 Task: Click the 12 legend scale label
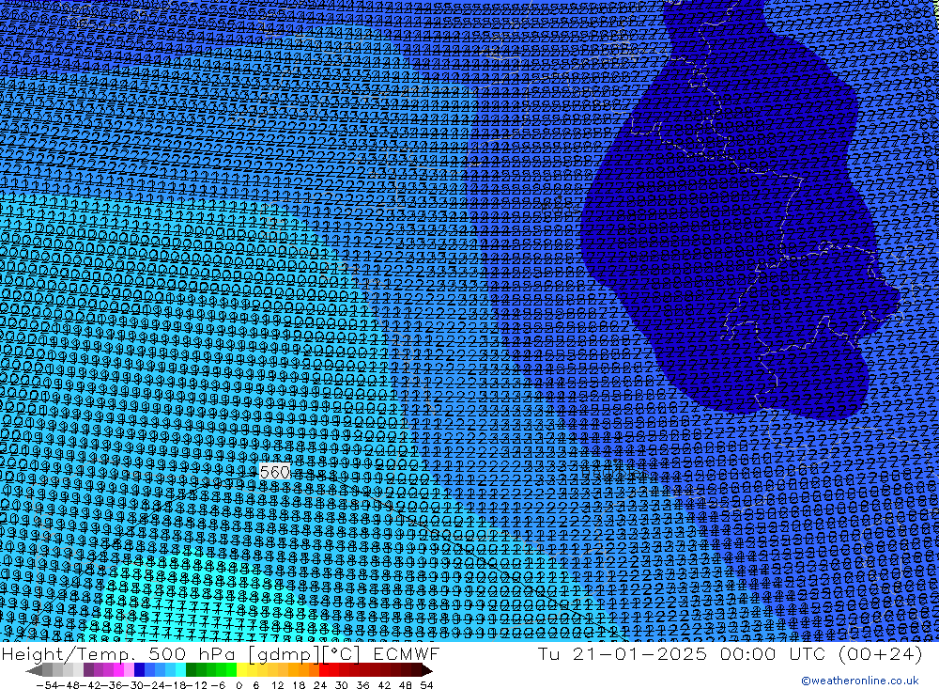[277, 685]
